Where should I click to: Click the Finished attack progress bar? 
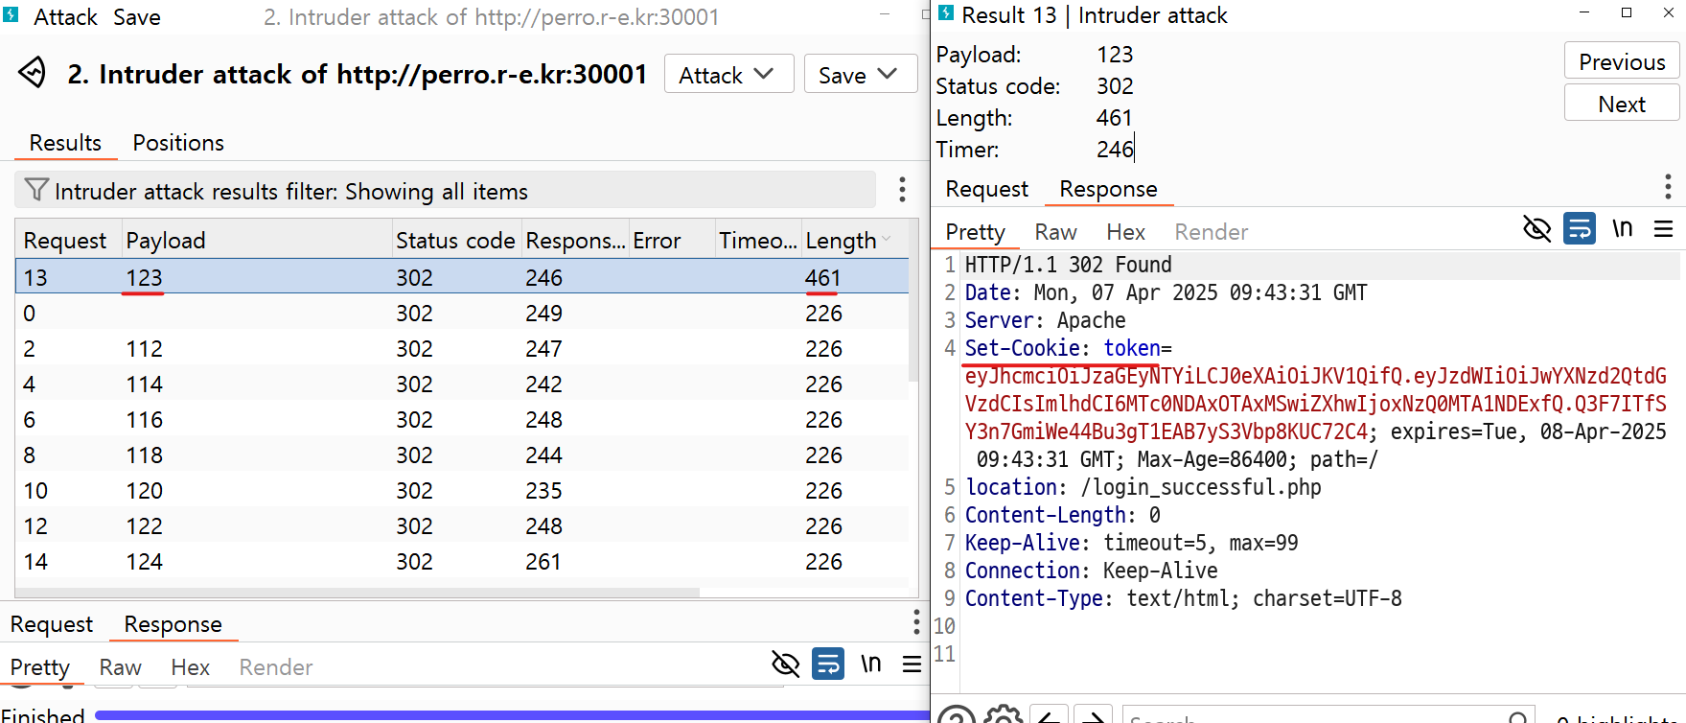pyautogui.click(x=511, y=714)
